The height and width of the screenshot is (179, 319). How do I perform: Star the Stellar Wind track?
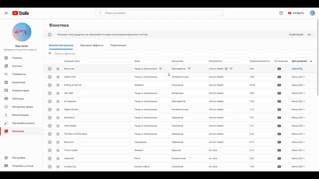(58, 77)
